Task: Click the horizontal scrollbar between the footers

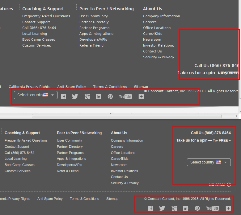Action: pyautogui.click(x=127, y=116)
